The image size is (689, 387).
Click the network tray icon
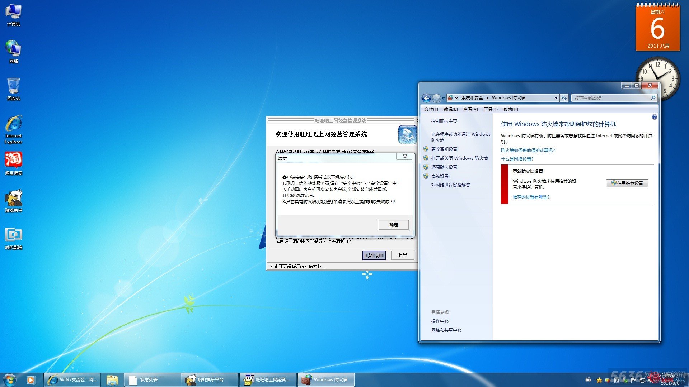pos(642,380)
